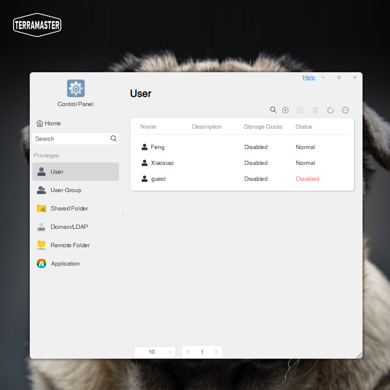
Task: Open the User section in sidebar
Action: pyautogui.click(x=76, y=171)
